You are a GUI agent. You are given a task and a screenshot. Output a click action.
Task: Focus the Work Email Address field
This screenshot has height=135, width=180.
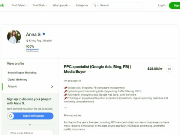click(30, 133)
